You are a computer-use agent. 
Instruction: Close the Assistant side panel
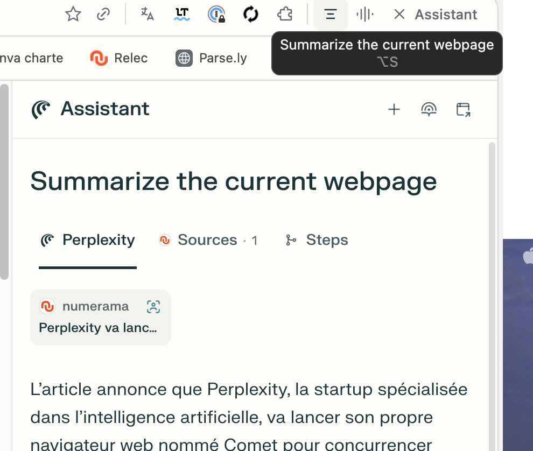pos(399,15)
